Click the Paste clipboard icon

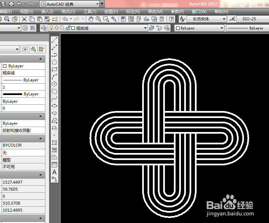click(40, 19)
